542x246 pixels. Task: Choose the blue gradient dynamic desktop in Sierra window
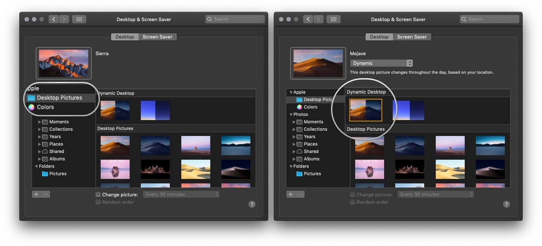click(x=155, y=110)
